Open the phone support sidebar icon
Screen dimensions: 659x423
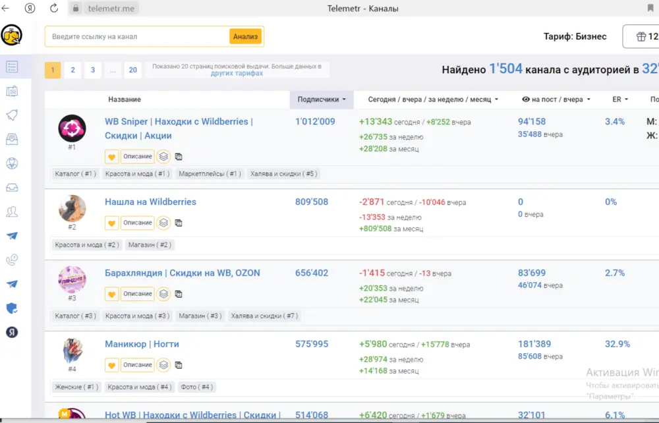[12, 260]
